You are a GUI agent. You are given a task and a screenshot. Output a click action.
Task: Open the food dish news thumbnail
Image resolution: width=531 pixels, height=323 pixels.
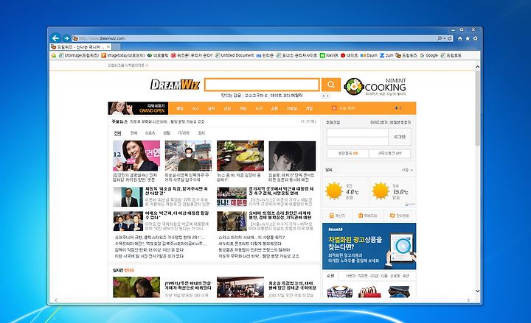(x=240, y=156)
